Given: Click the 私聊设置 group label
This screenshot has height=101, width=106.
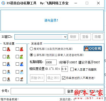Looking at the screenshot, I should [x=9, y=44].
